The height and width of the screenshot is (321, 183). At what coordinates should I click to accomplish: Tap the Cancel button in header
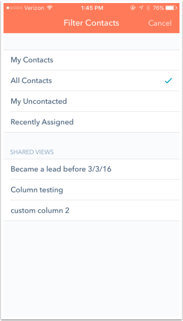160,23
